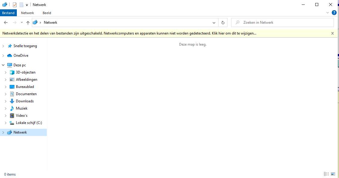Select the Video's film icon
This screenshot has width=339, height=178.
pyautogui.click(x=12, y=116)
